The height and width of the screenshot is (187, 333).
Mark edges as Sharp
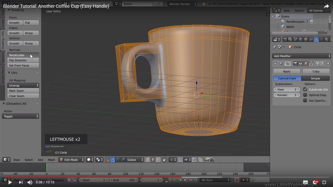pyautogui.click(x=31, y=33)
